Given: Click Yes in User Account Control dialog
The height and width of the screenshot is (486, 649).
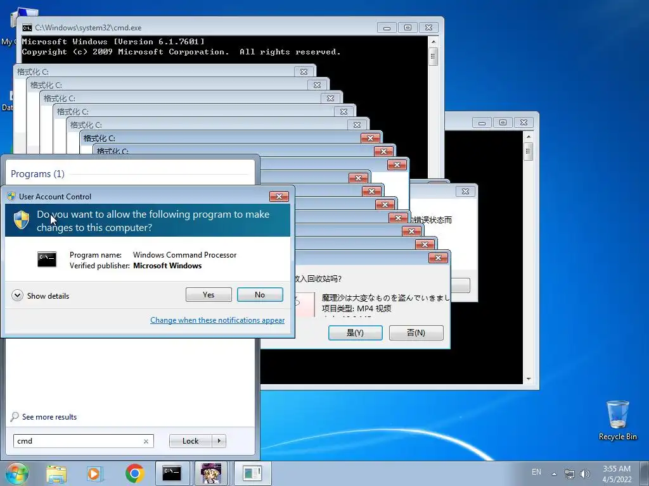Looking at the screenshot, I should tap(209, 295).
